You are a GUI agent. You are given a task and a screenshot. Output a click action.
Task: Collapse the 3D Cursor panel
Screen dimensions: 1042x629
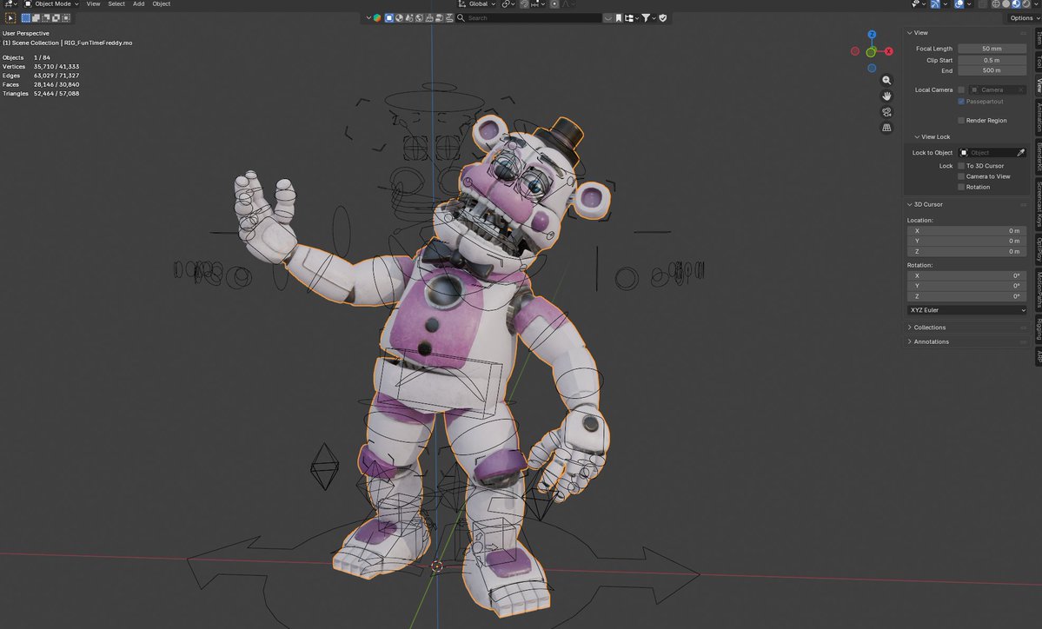925,204
